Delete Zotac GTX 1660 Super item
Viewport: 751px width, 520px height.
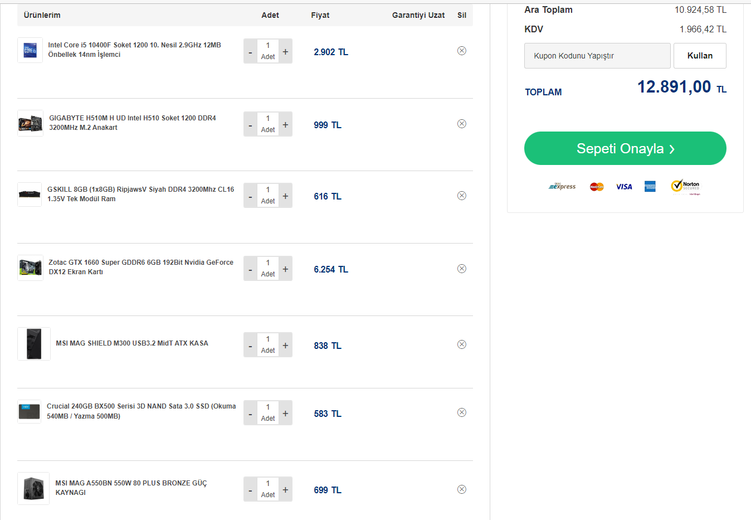point(461,269)
